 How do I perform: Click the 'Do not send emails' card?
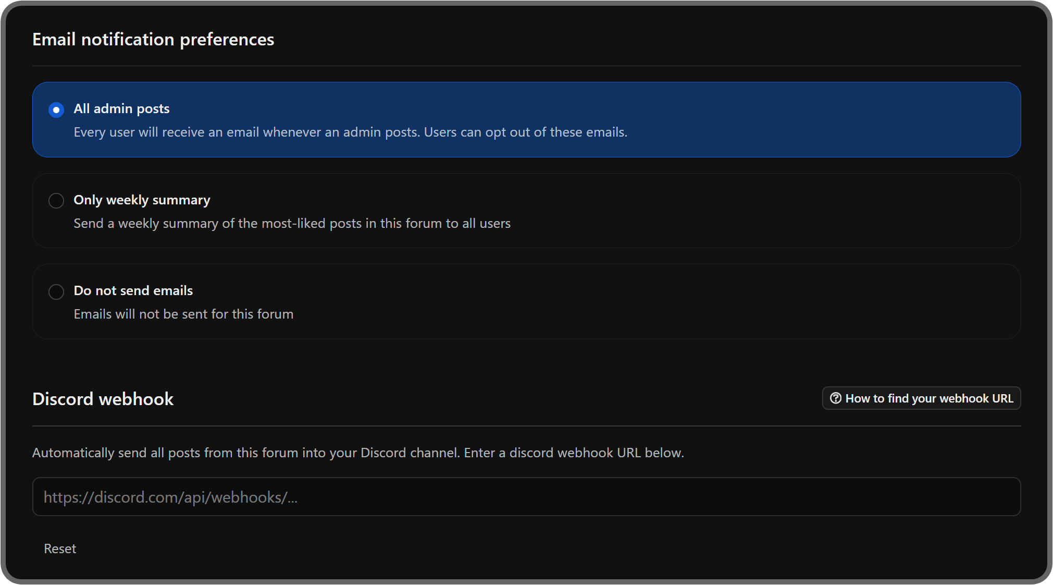pyautogui.click(x=526, y=302)
